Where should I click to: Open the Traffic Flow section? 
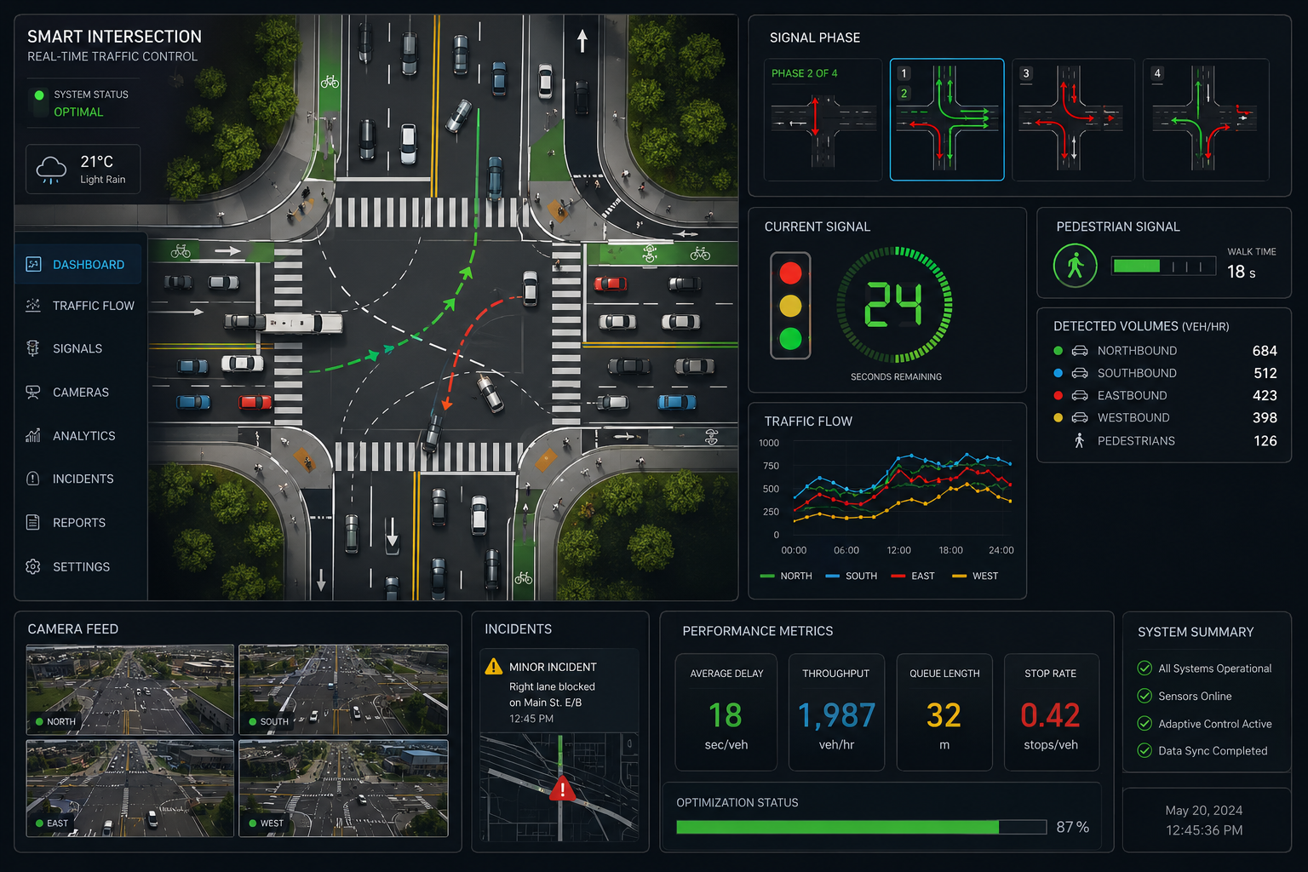click(x=81, y=306)
